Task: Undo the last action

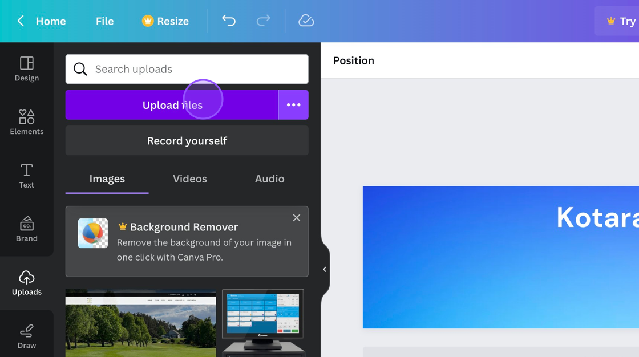Action: click(229, 21)
